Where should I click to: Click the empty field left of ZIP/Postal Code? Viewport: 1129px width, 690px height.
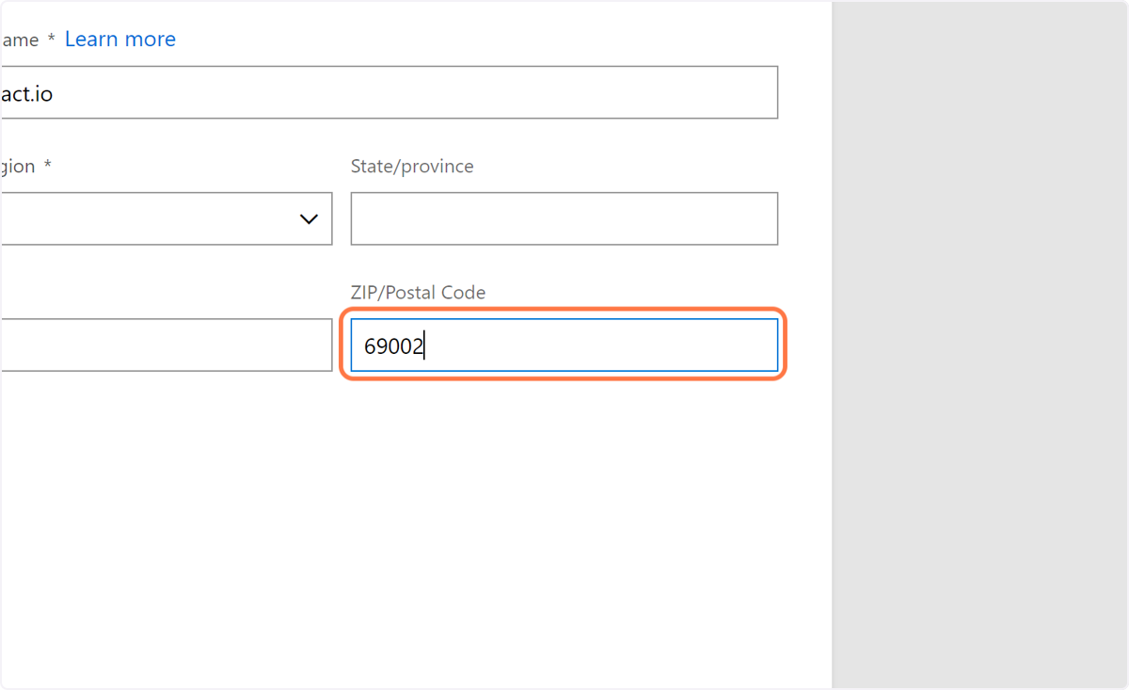tap(166, 345)
